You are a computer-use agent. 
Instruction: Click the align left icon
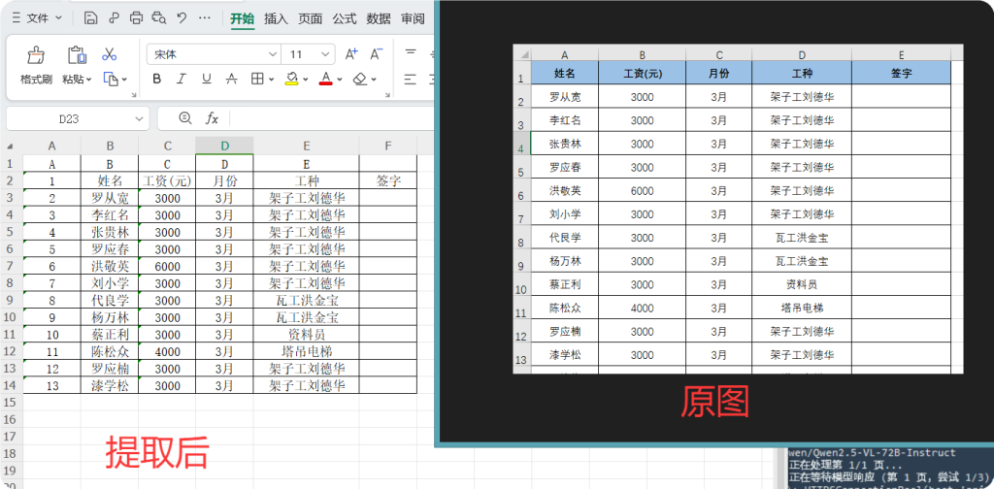(x=411, y=80)
